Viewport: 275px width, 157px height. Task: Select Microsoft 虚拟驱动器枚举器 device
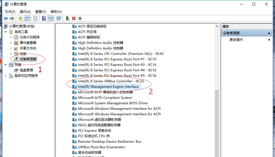pos(100,120)
